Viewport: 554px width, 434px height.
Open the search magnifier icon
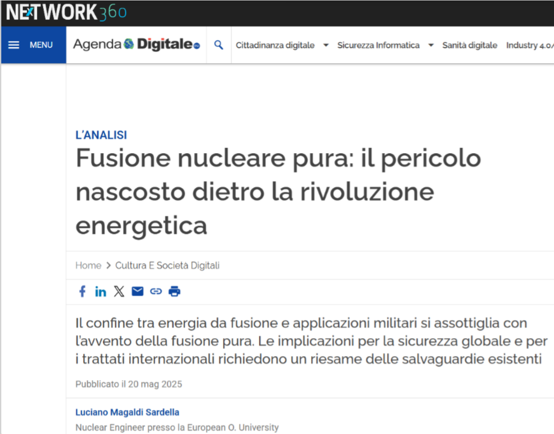[x=219, y=45]
